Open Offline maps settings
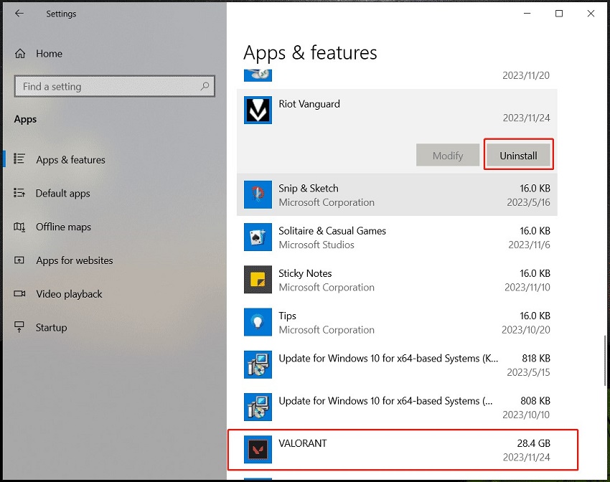The image size is (610, 482). (63, 227)
